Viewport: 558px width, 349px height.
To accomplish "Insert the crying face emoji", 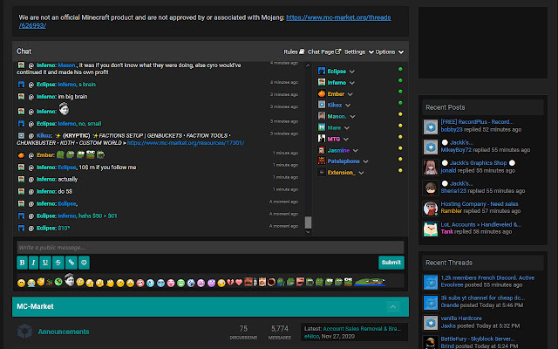I will (x=31, y=283).
